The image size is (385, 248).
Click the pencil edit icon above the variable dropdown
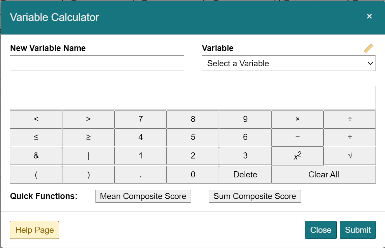coord(368,48)
